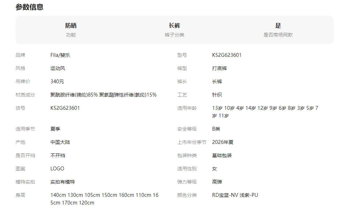Click the 基础包装 packaging value

tap(222, 155)
